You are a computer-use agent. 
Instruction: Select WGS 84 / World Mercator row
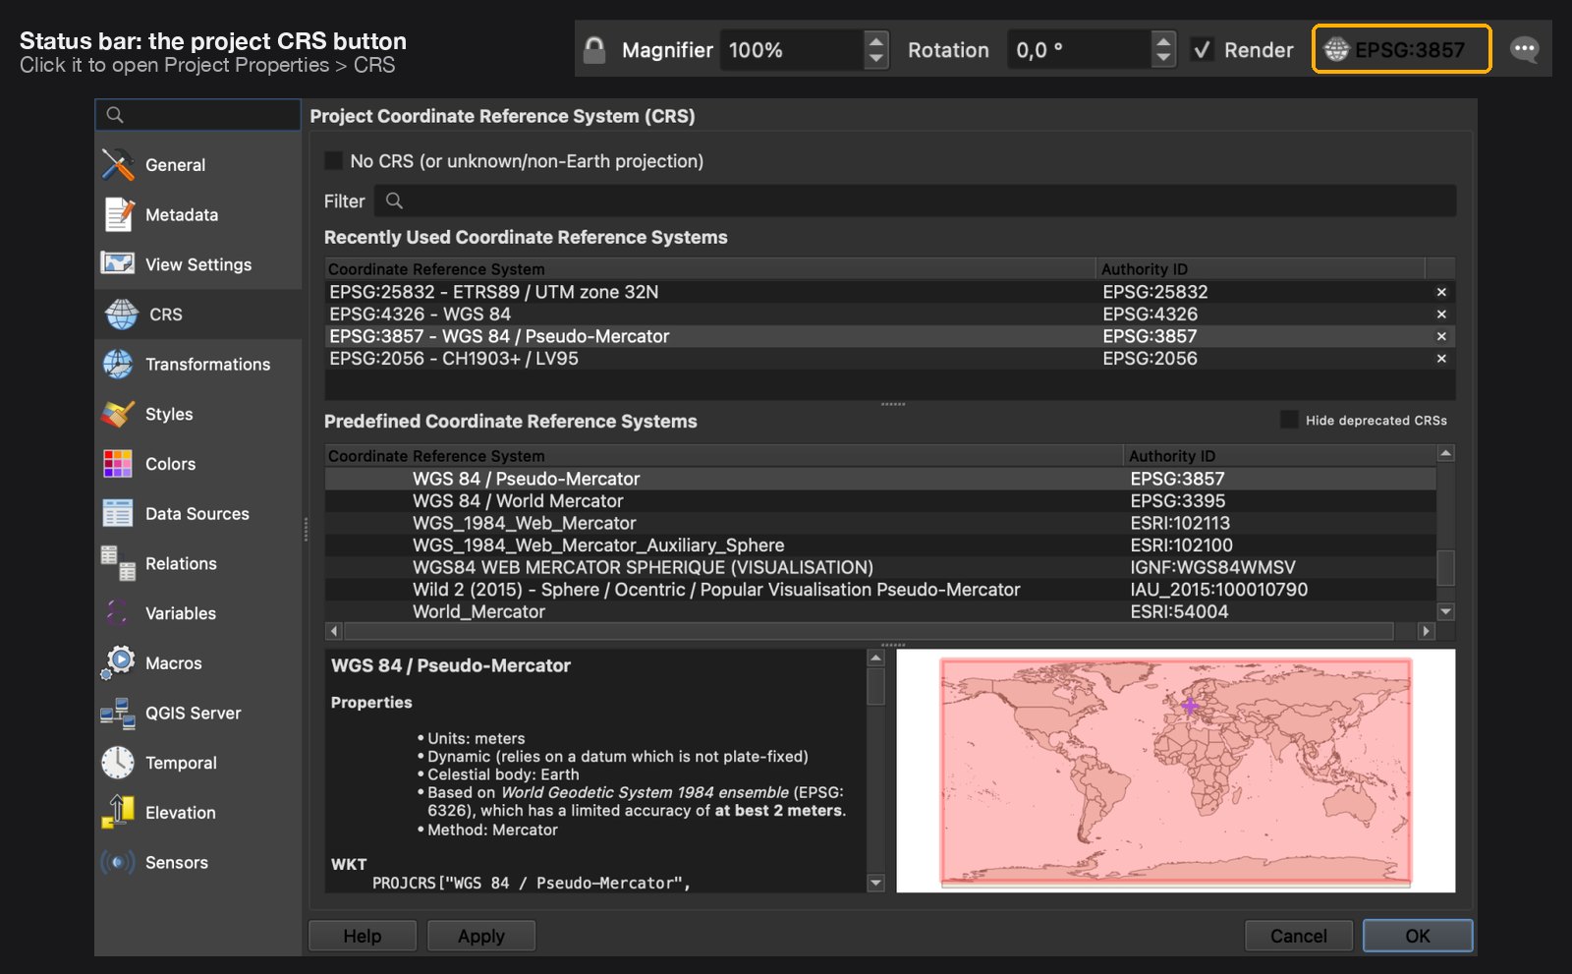880,501
